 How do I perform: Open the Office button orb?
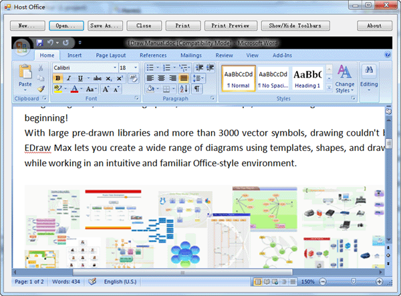[21, 47]
